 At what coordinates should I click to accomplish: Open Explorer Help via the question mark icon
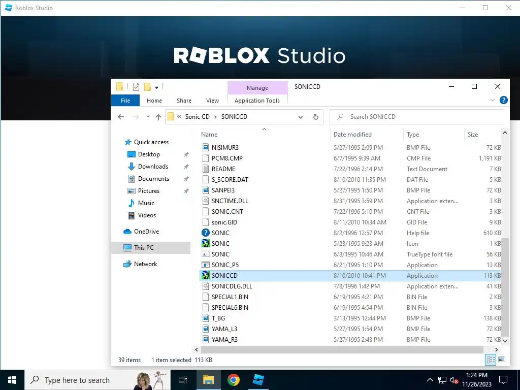(503, 100)
